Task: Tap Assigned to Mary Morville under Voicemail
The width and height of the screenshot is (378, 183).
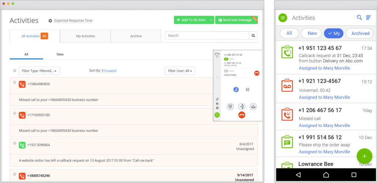Action: click(324, 97)
